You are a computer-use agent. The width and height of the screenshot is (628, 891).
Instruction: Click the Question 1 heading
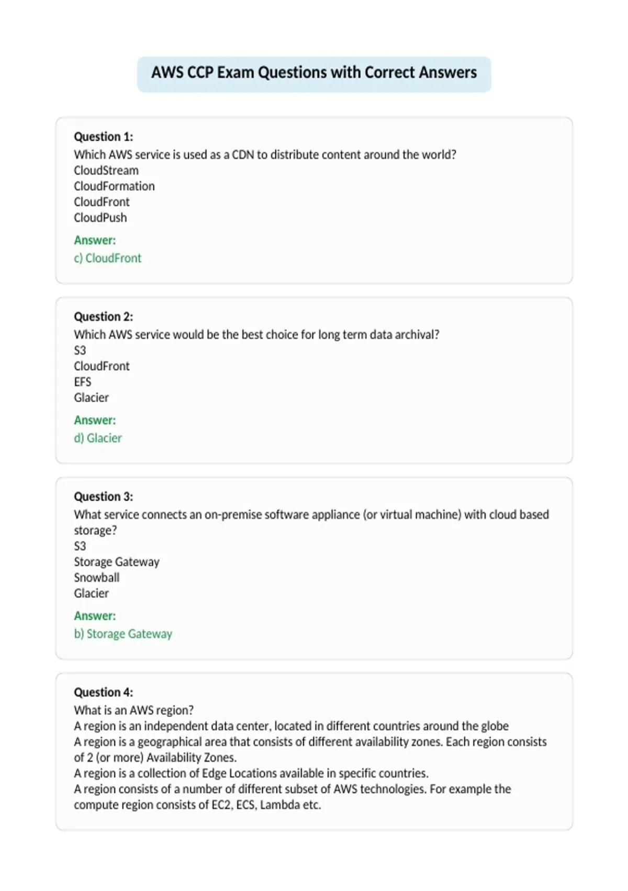(104, 137)
